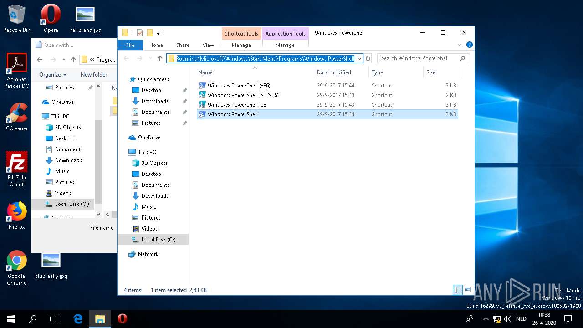Open the File tab in the ribbon
The height and width of the screenshot is (328, 583).
[x=130, y=45]
